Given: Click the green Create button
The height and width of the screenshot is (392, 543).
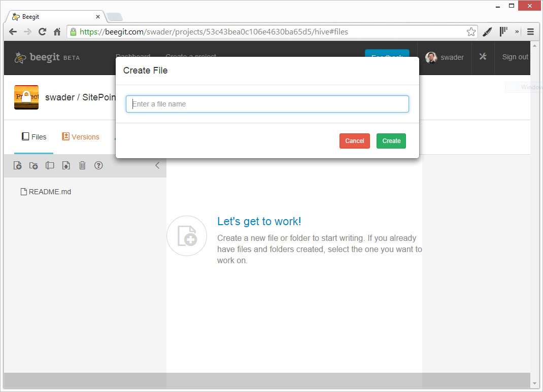Looking at the screenshot, I should 391,141.
